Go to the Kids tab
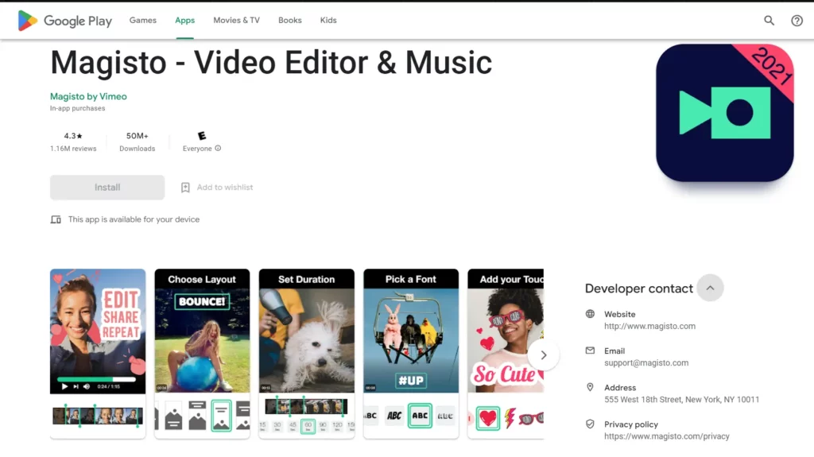Image resolution: width=814 pixels, height=457 pixels. coord(328,20)
